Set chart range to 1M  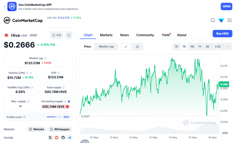(192, 47)
